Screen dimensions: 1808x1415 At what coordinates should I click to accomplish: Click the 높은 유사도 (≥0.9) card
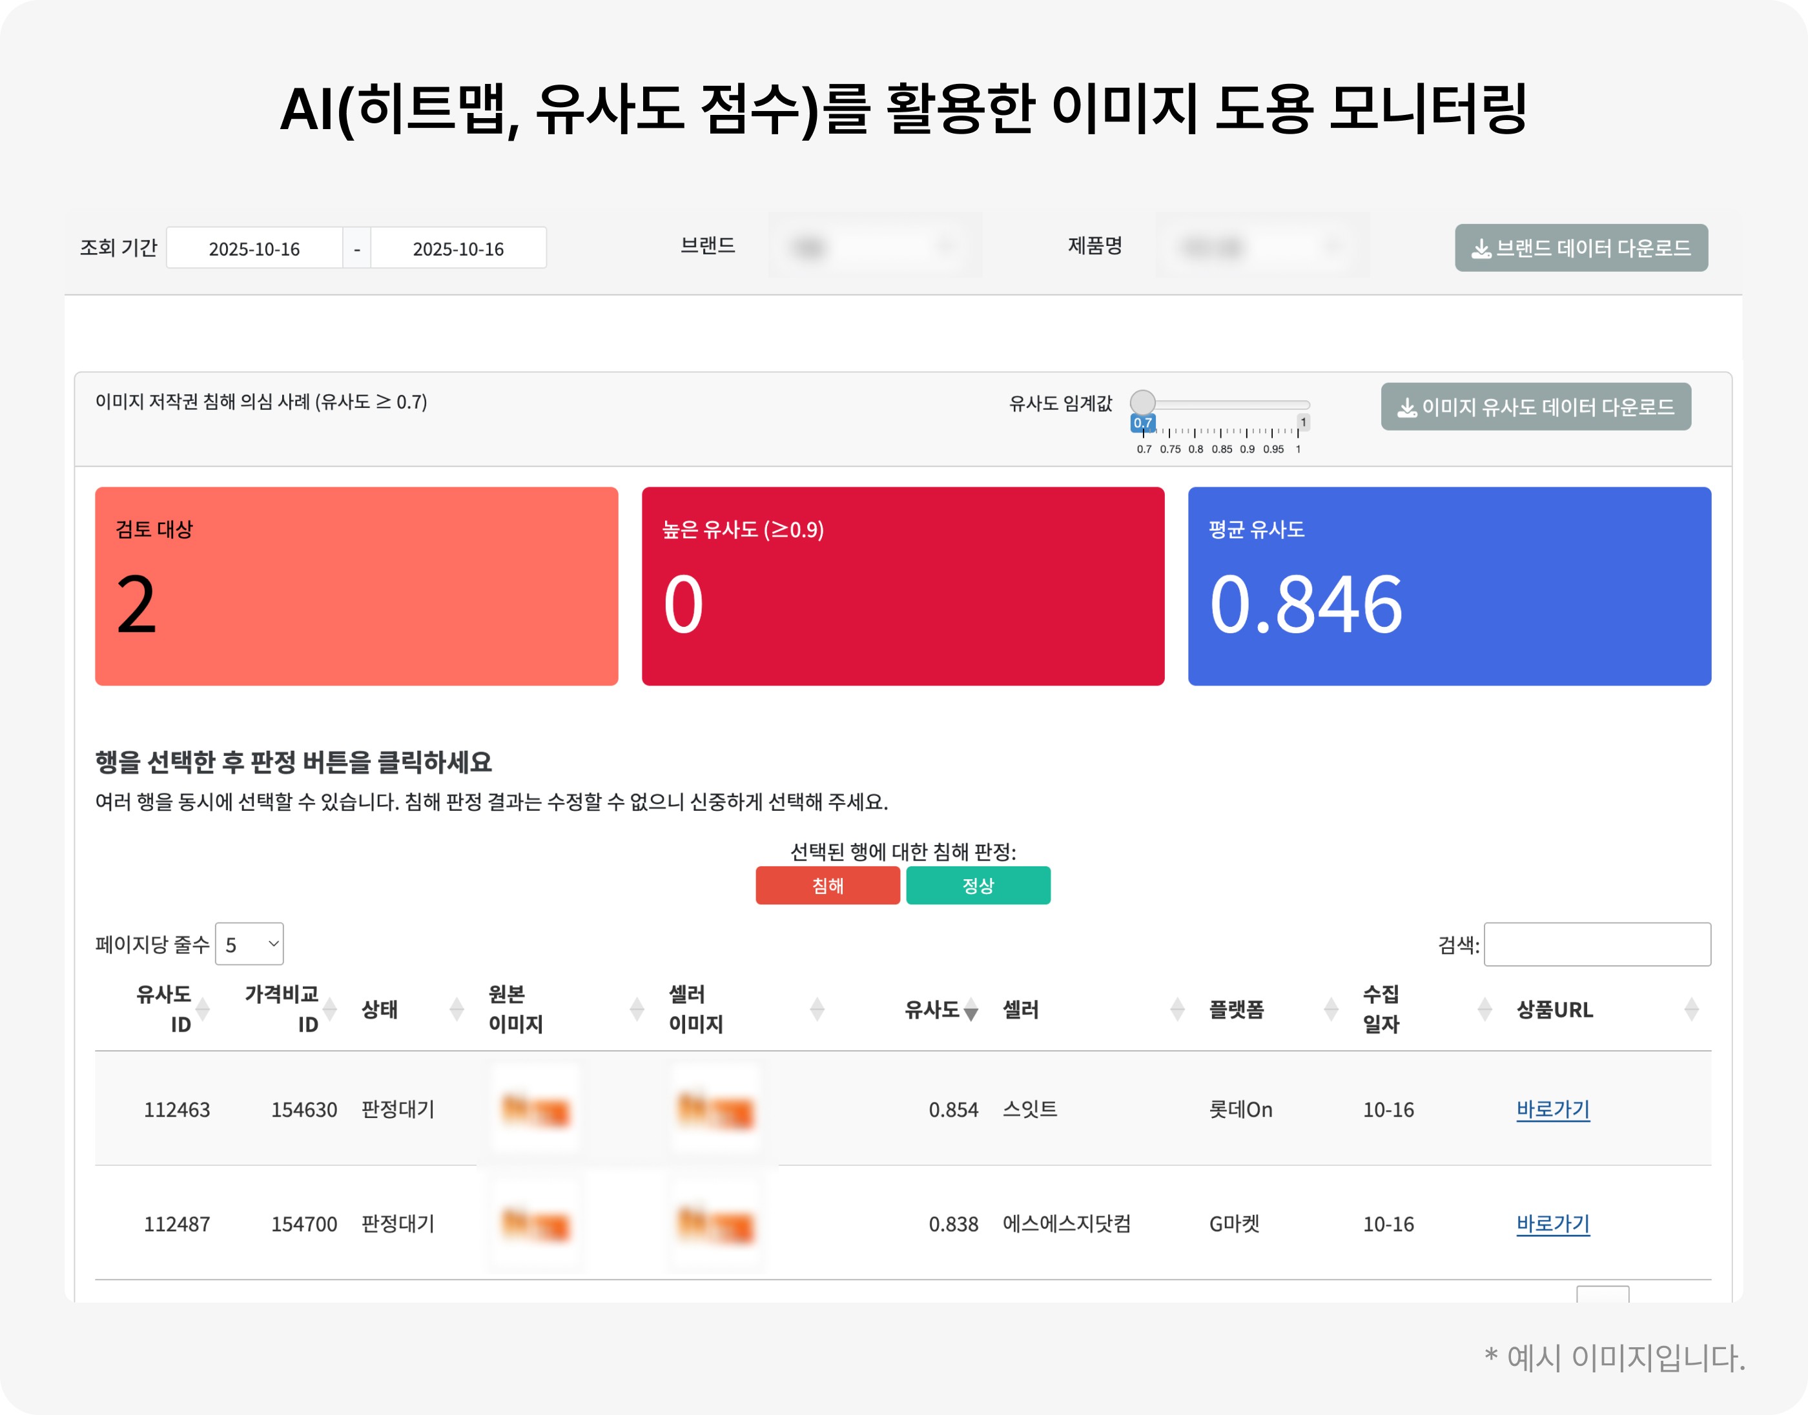pyautogui.click(x=903, y=585)
